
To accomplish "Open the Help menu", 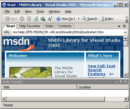I will coord(68,12).
